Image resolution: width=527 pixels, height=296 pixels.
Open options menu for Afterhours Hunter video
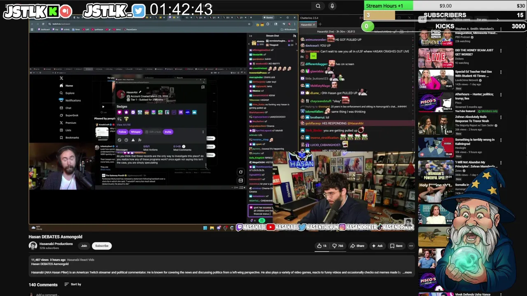click(x=501, y=95)
